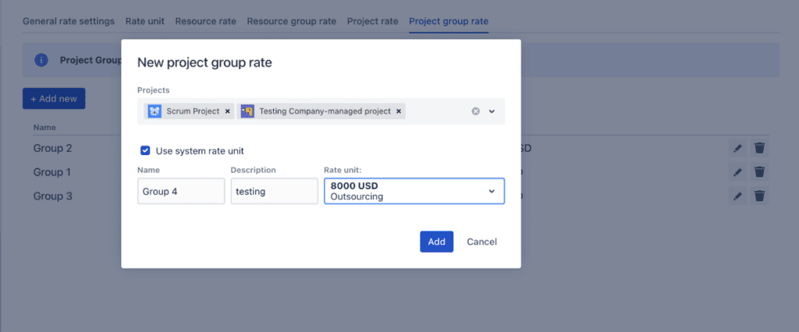
Task: Select the Group 1 row name
Action: 52,172
